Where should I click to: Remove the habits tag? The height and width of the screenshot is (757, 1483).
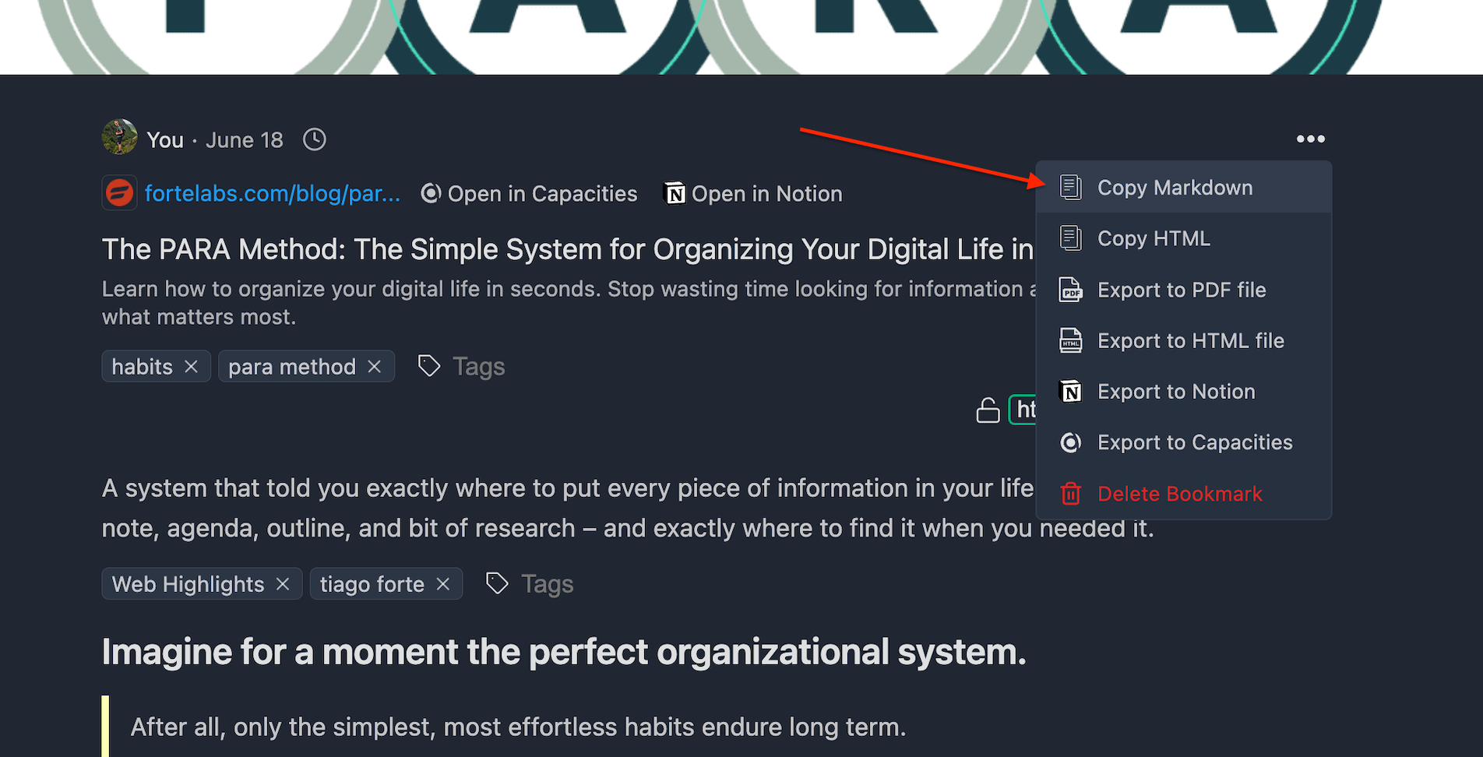[192, 365]
